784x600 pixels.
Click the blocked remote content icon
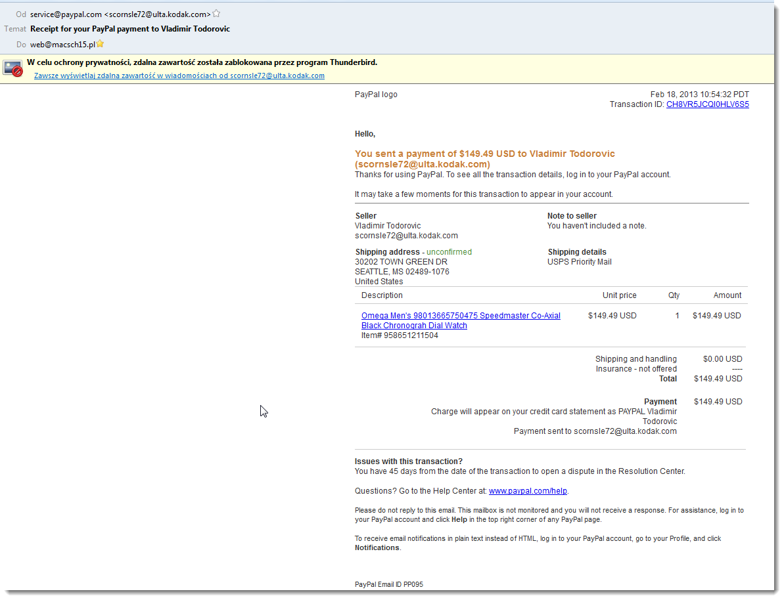point(12,68)
